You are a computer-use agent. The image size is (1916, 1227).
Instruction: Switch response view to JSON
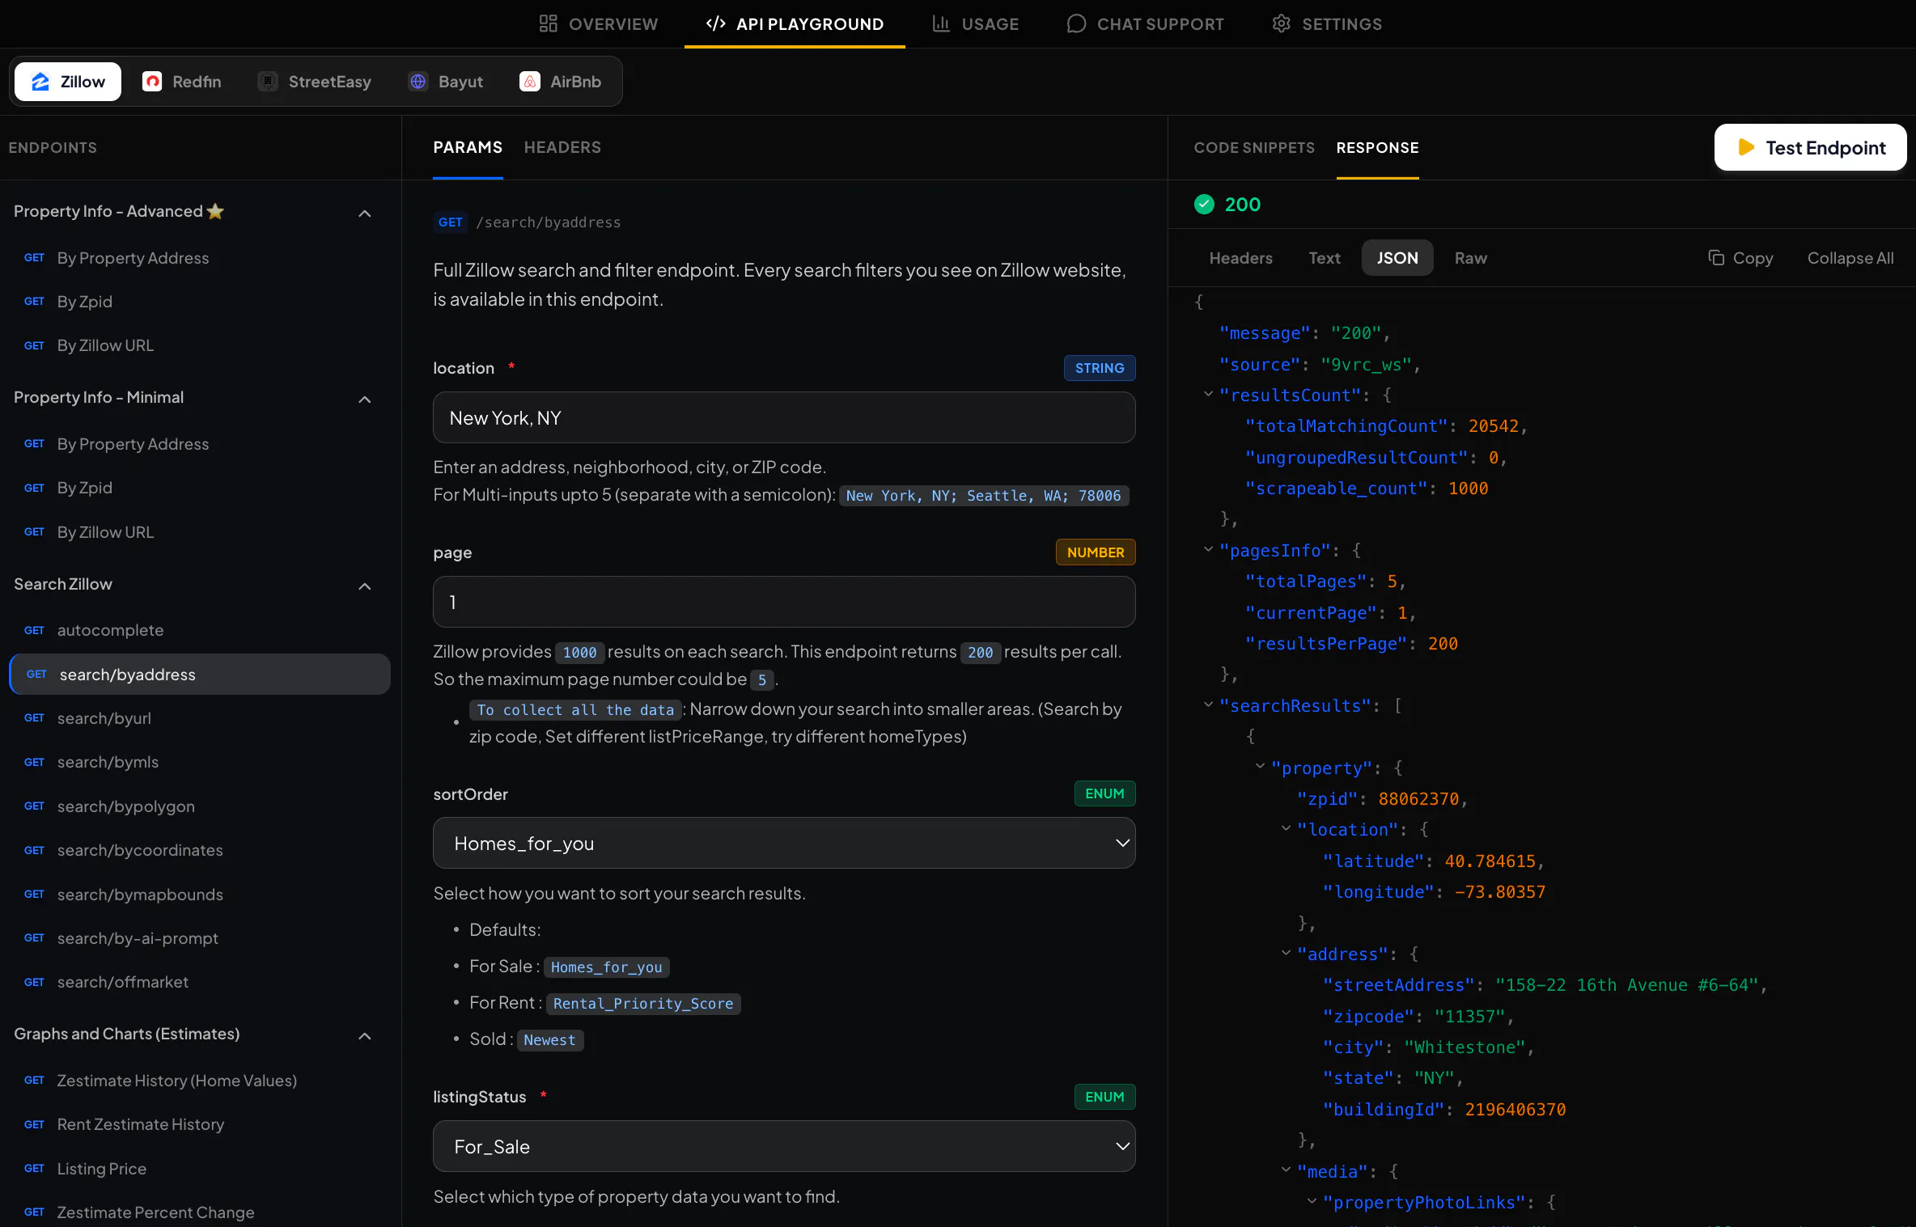point(1397,258)
